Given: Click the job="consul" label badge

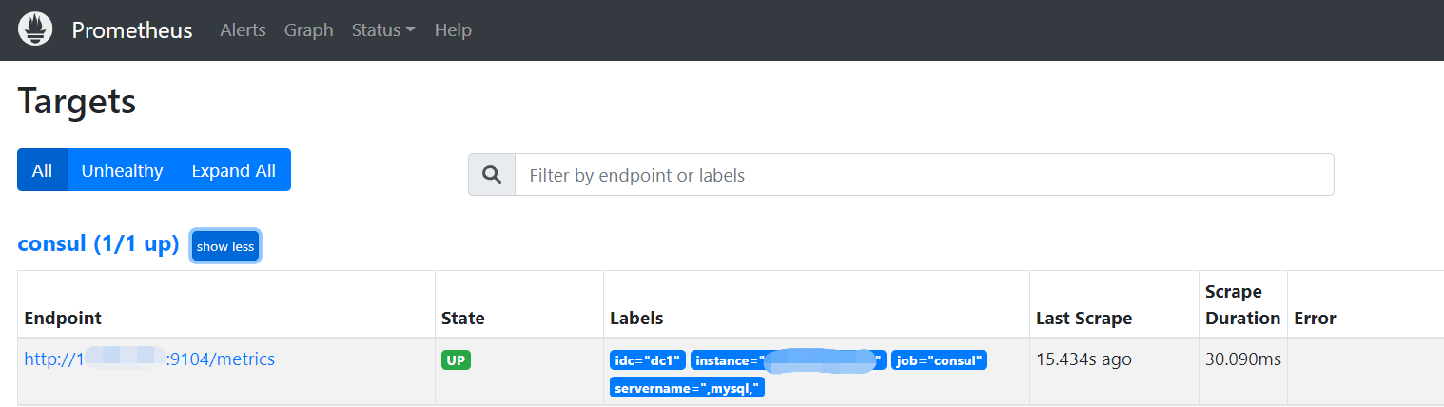Looking at the screenshot, I should tap(939, 360).
